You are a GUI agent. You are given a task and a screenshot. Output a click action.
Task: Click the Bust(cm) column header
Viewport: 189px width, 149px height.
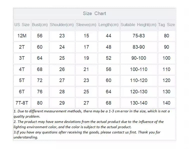point(40,25)
